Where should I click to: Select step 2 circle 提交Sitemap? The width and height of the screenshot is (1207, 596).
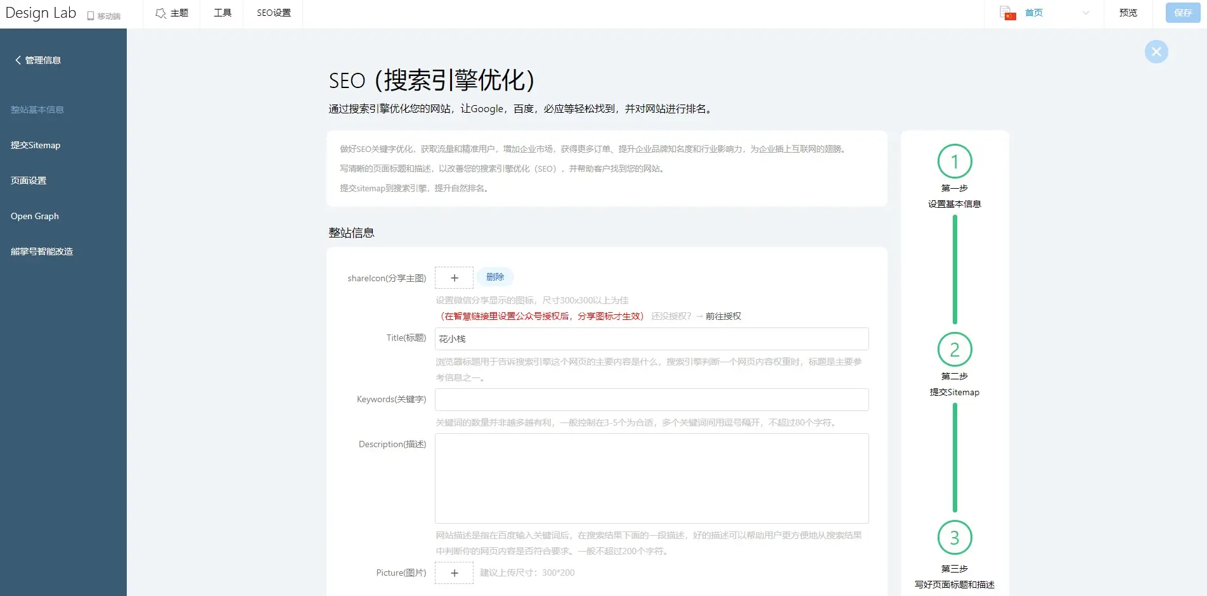pos(954,350)
